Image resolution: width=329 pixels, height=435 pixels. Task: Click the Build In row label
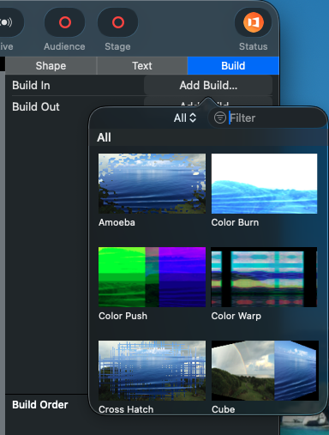(31, 85)
